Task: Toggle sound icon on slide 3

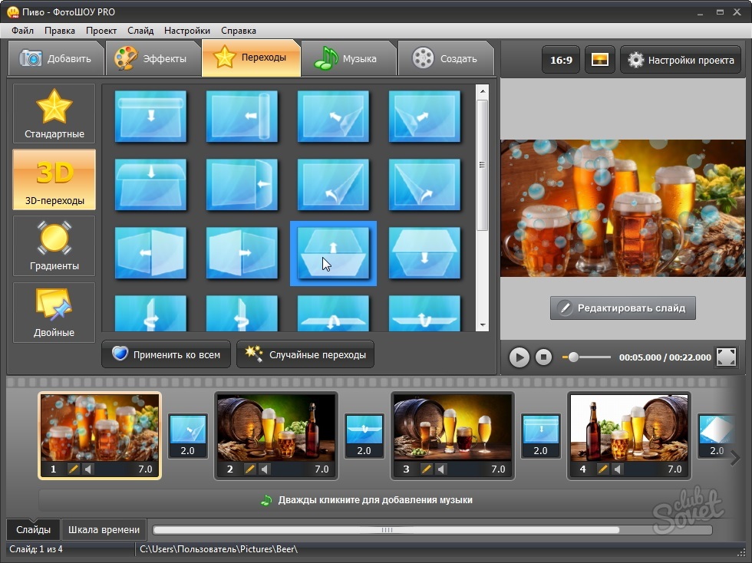Action: click(x=441, y=469)
